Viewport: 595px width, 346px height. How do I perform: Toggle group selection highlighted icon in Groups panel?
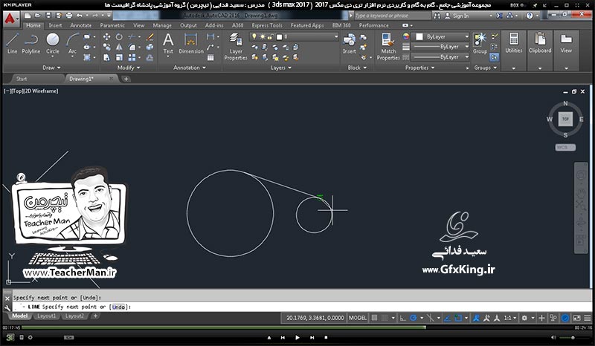[x=494, y=57]
